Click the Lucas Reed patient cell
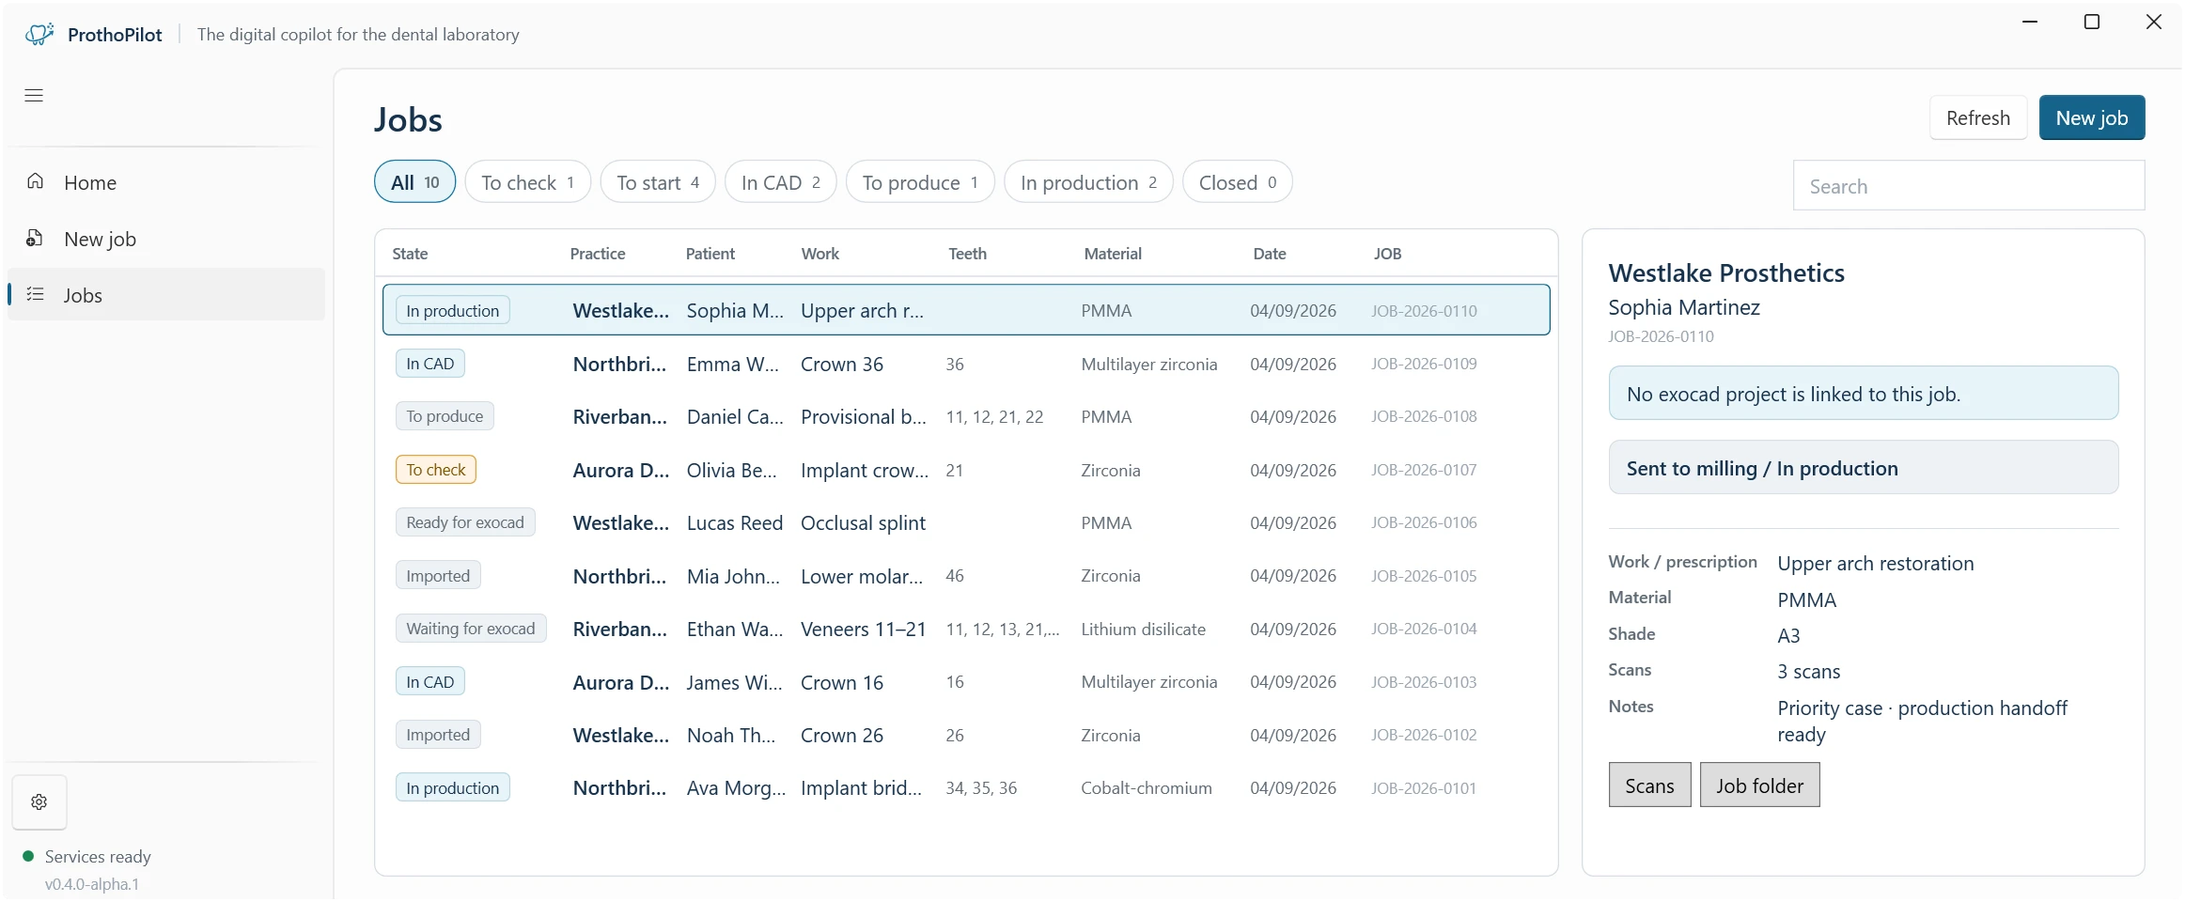This screenshot has height=902, width=2185. (735, 523)
